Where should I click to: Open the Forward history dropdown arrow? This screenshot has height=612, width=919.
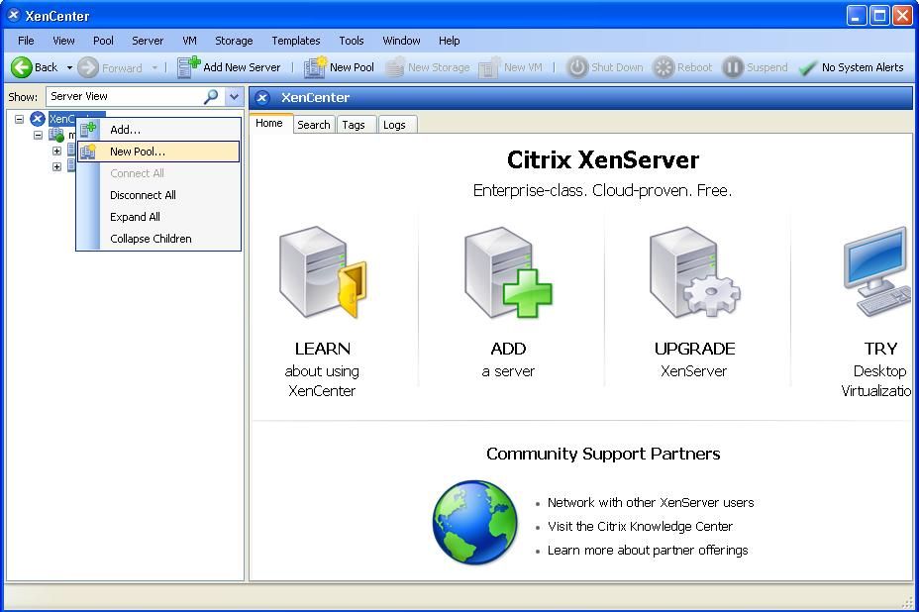[154, 68]
